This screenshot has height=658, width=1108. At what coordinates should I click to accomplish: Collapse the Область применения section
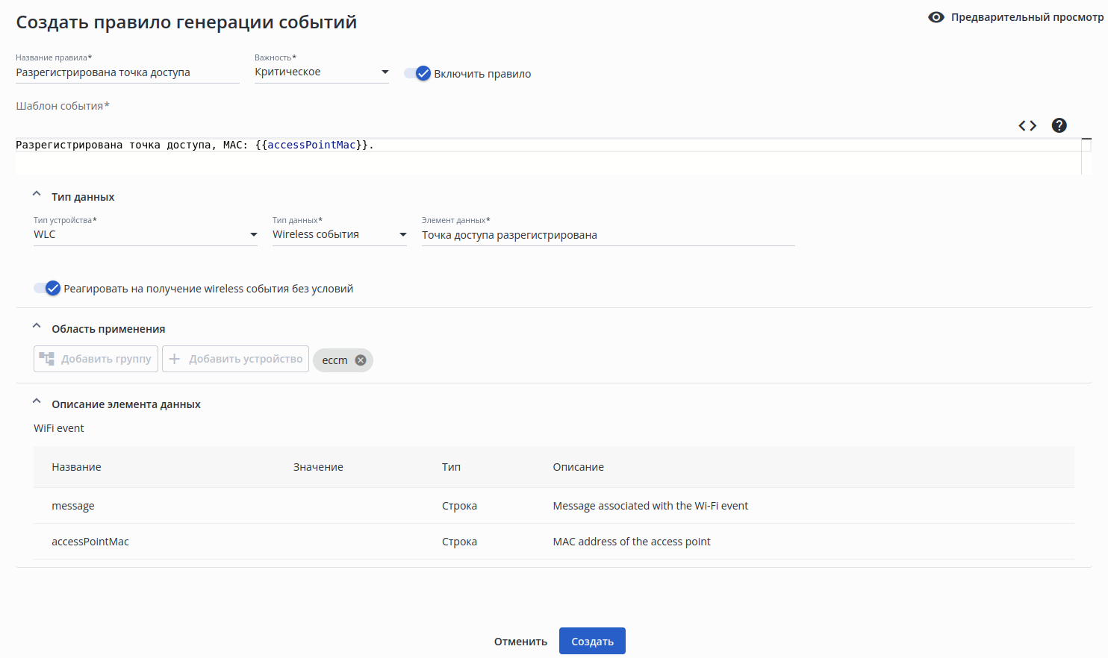[x=37, y=326]
